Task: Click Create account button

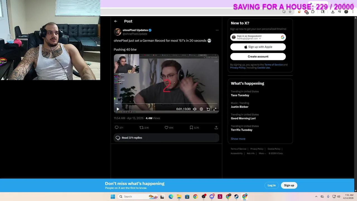Action: click(x=258, y=56)
